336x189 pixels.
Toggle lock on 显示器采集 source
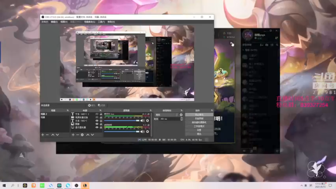(101, 127)
